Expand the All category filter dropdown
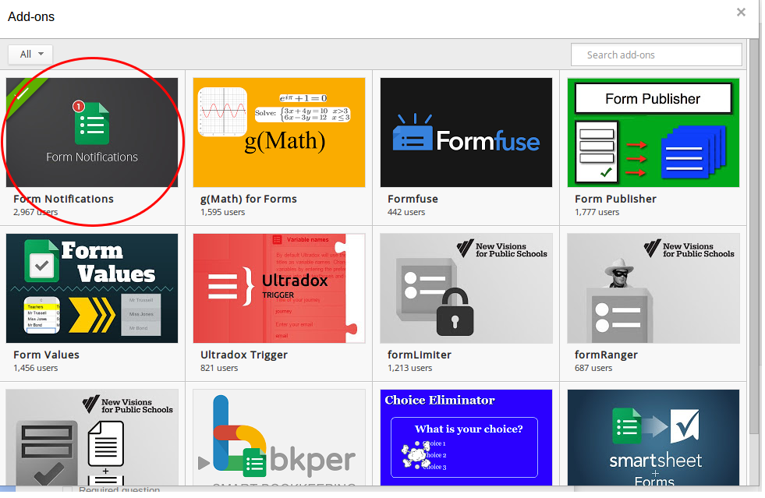Screen dimensions: 765x498 (30, 54)
